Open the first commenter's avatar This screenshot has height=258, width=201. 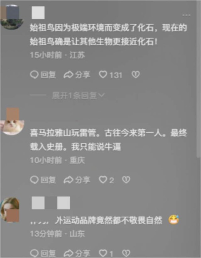click(12, 17)
